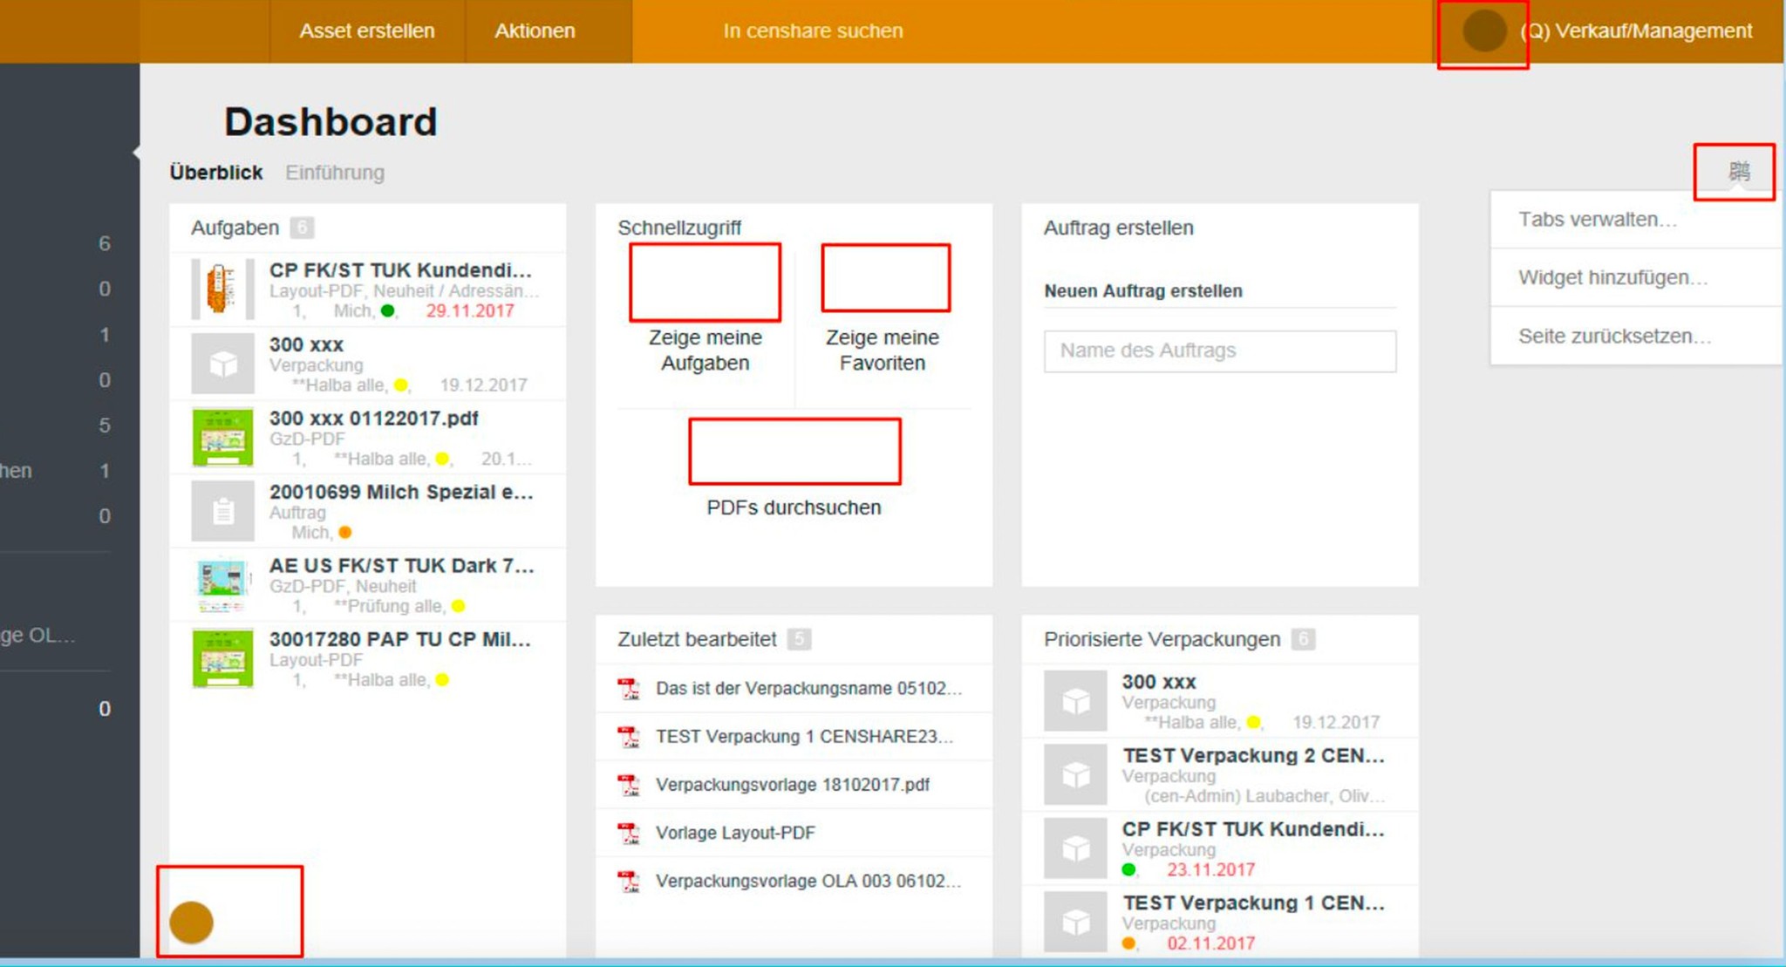Viewport: 1786px width, 967px height.
Task: Choose Seite zurücksetzen option
Action: click(x=1614, y=336)
